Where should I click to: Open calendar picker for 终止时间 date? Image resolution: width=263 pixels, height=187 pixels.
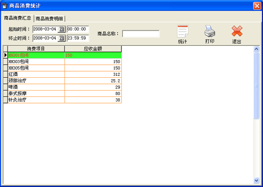tap(61, 39)
